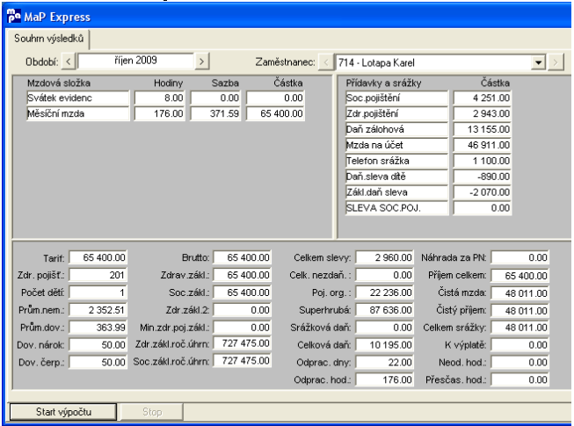Select the Měsíční mzda wage component
The width and height of the screenshot is (574, 426).
click(78, 113)
